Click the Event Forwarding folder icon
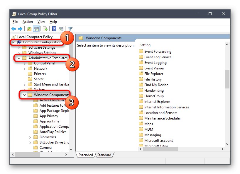Image resolution: width=240 pixels, height=174 pixels. tap(141, 51)
